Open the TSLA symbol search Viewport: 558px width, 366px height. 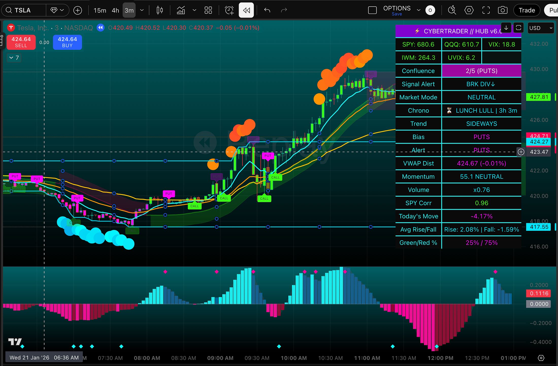(24, 10)
